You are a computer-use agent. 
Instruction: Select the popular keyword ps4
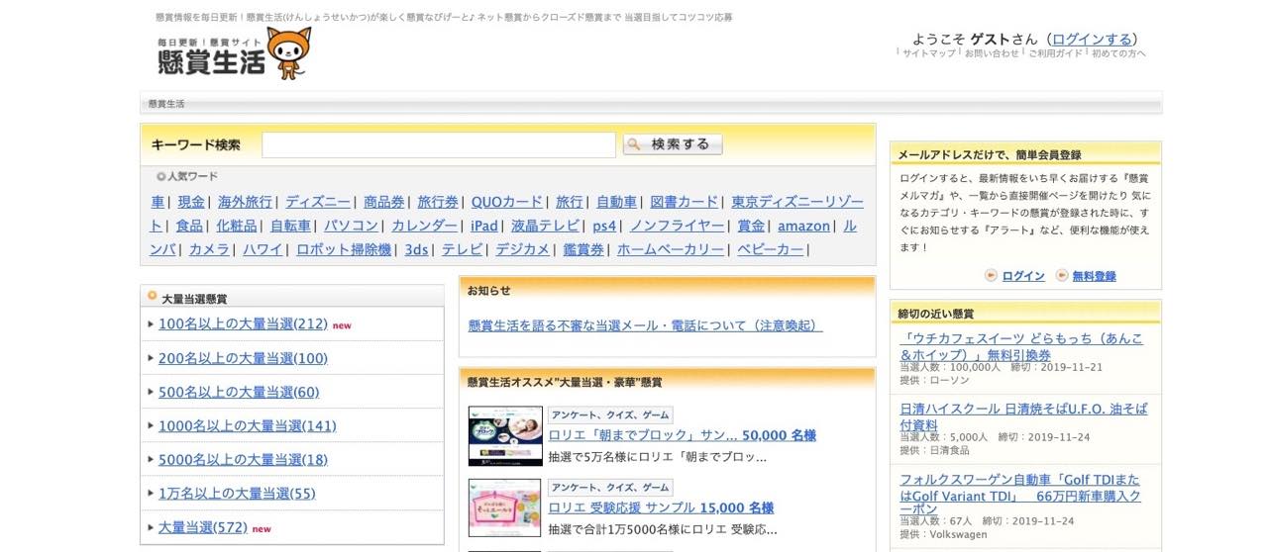click(x=604, y=226)
